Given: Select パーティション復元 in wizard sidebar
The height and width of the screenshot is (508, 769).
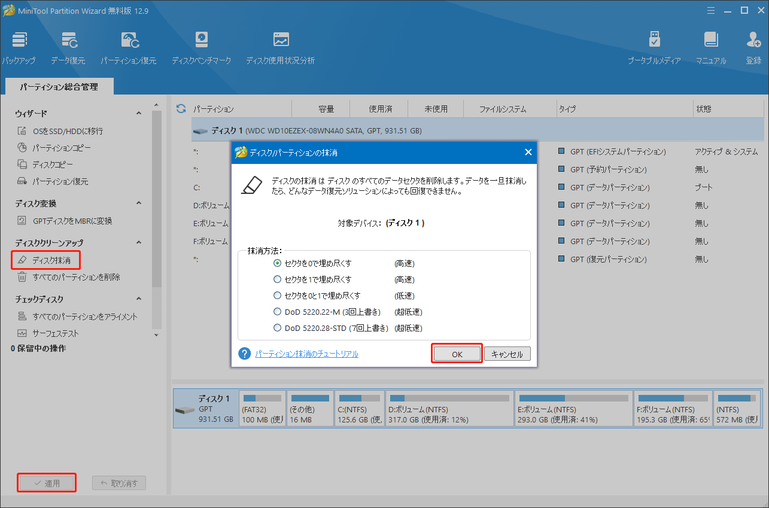Looking at the screenshot, I should pos(52,181).
